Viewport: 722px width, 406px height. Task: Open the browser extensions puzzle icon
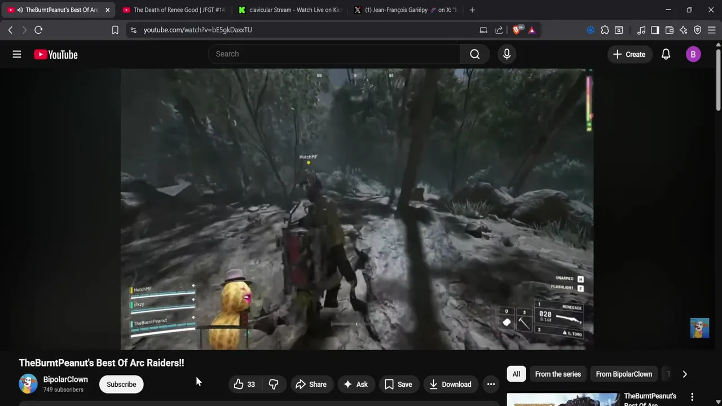[x=605, y=30]
